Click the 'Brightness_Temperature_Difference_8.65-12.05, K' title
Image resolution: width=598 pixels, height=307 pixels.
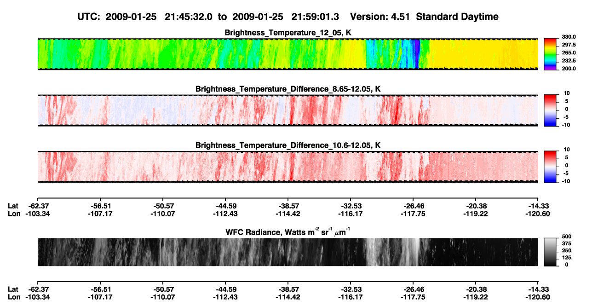(x=288, y=89)
